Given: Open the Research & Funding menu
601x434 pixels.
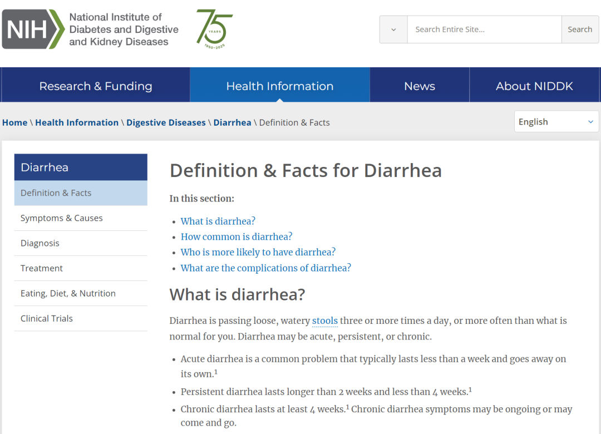Looking at the screenshot, I should pyautogui.click(x=96, y=86).
